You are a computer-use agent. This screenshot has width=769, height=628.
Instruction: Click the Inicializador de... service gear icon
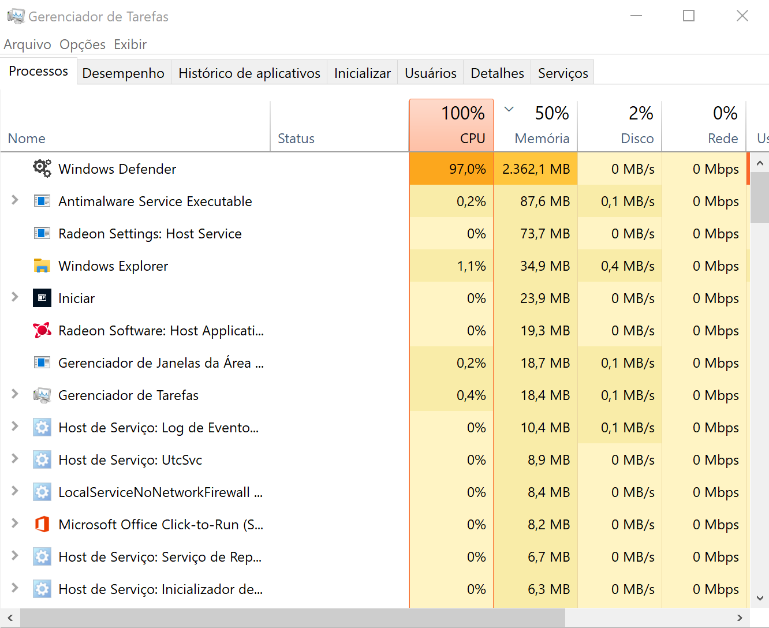tap(42, 589)
